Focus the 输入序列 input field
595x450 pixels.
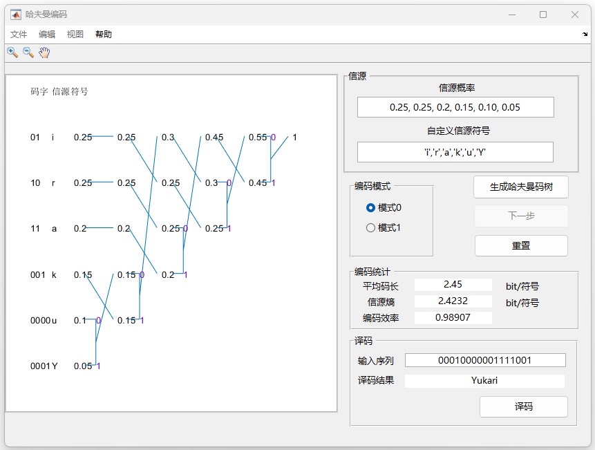tap(485, 360)
